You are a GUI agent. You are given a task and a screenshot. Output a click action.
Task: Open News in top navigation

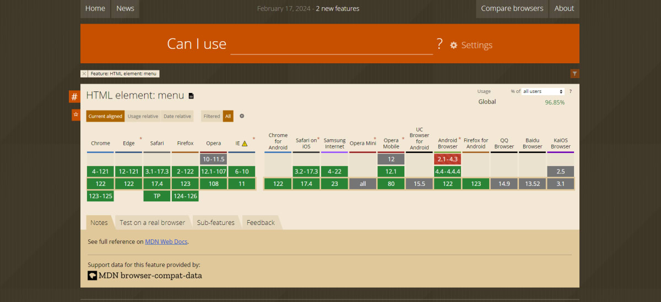click(125, 9)
